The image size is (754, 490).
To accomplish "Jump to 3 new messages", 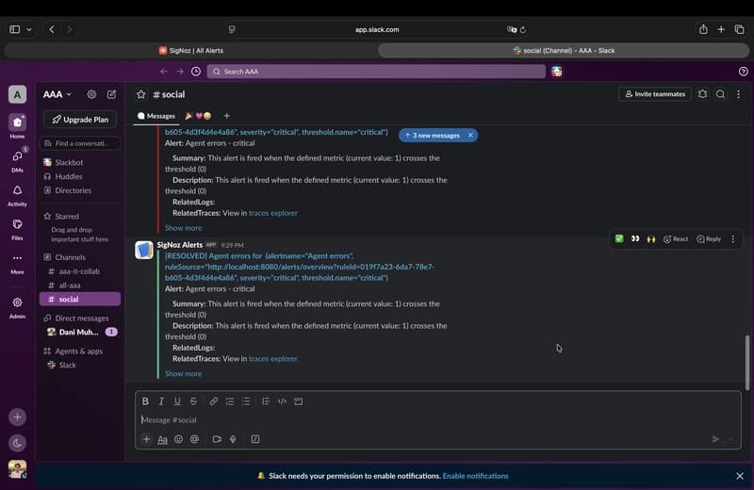I will click(433, 136).
